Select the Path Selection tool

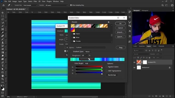pyautogui.click(x=2, y=69)
